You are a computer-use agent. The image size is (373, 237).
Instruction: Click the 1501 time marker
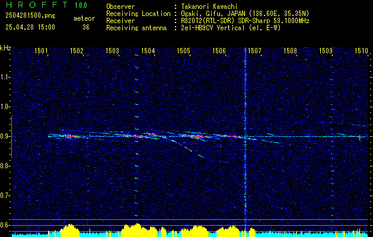click(41, 50)
